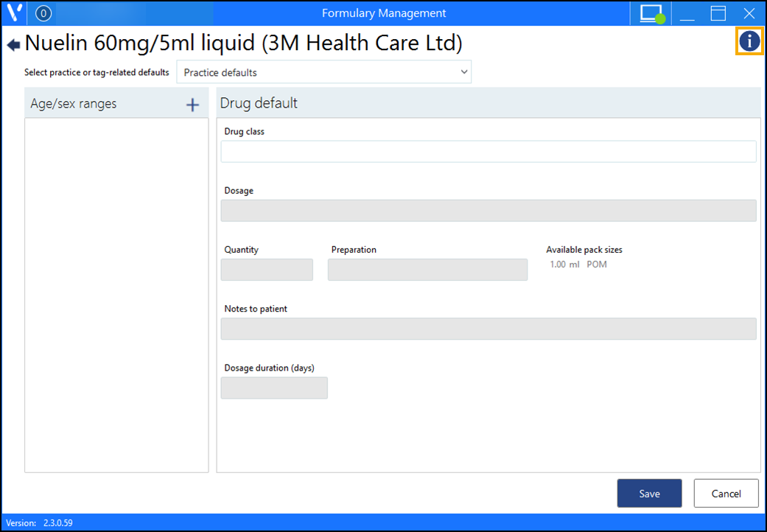Image resolution: width=767 pixels, height=532 pixels.
Task: Click the monitor connection status icon
Action: (651, 13)
